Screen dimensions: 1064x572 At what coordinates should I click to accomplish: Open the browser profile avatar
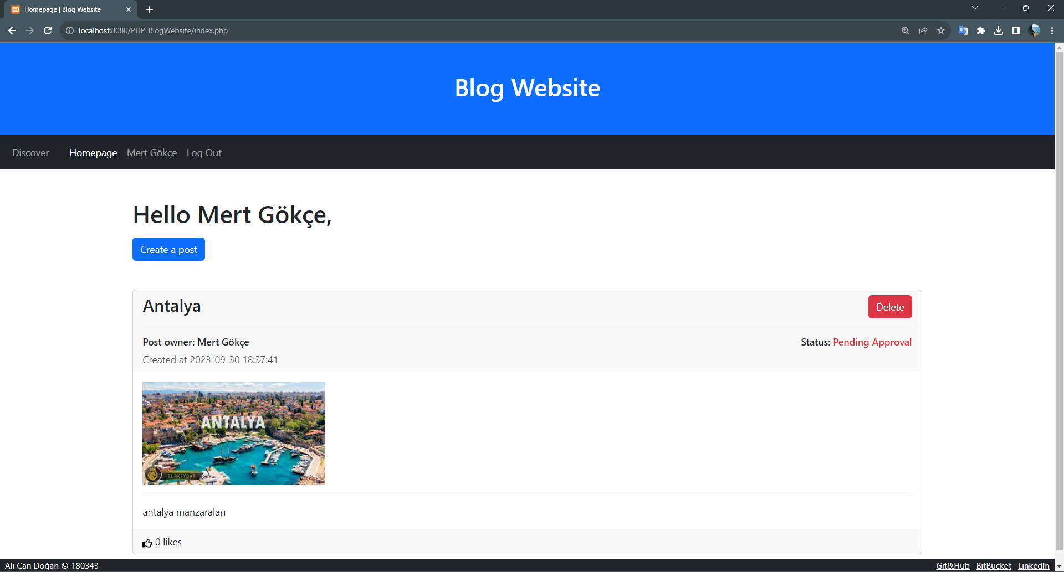coord(1034,30)
